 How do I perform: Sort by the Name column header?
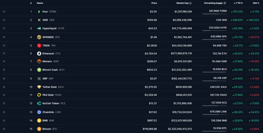pyautogui.click(x=40, y=3)
